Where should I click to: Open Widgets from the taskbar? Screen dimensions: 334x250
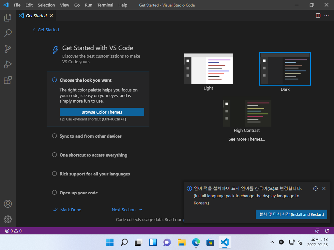153,242
